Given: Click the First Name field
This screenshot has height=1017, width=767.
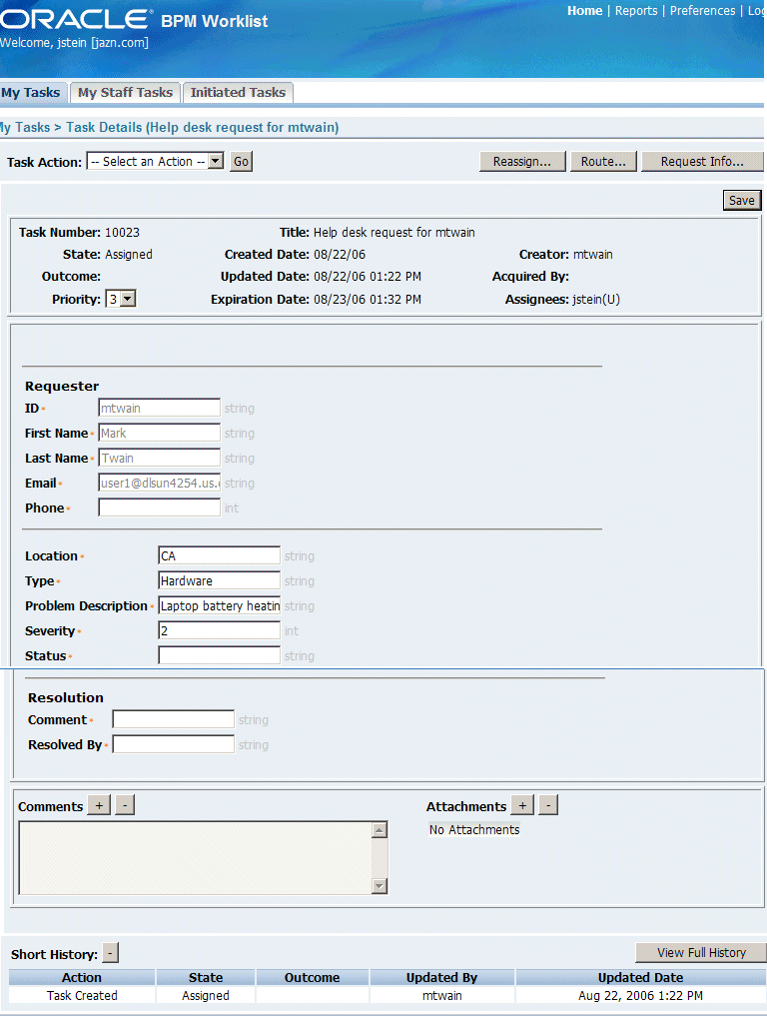Looking at the screenshot, I should pos(160,434).
